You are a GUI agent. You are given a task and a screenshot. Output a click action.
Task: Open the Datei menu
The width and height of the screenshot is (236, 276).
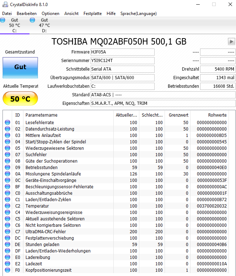click(7, 14)
